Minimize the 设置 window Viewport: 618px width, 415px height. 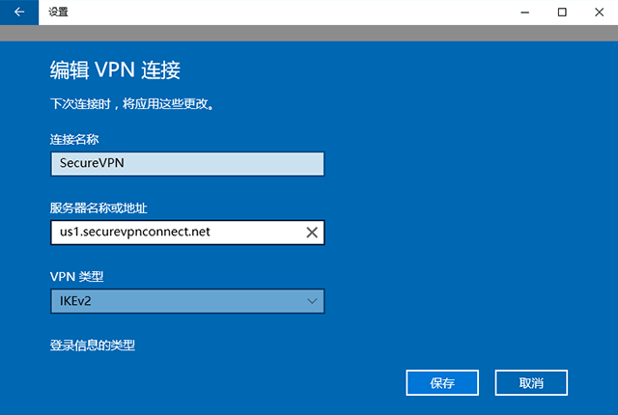[x=525, y=13]
